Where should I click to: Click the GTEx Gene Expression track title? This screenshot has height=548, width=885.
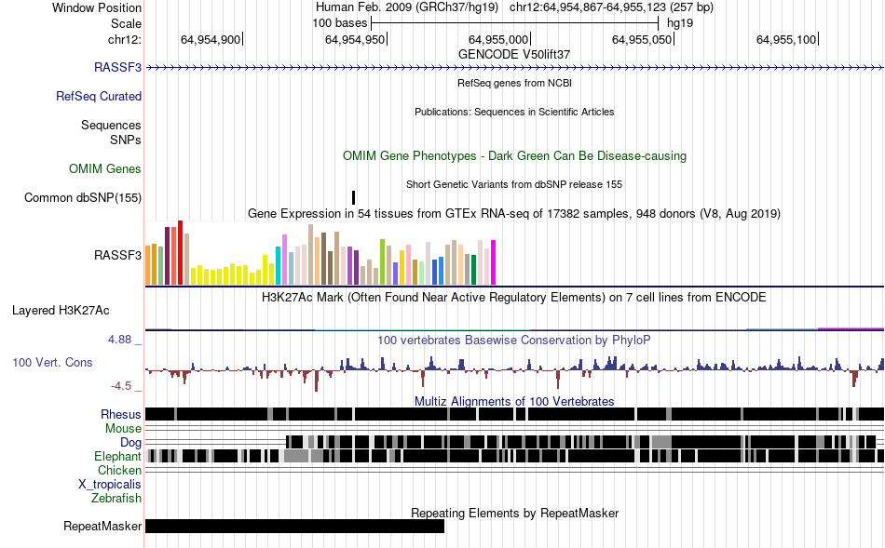click(514, 214)
